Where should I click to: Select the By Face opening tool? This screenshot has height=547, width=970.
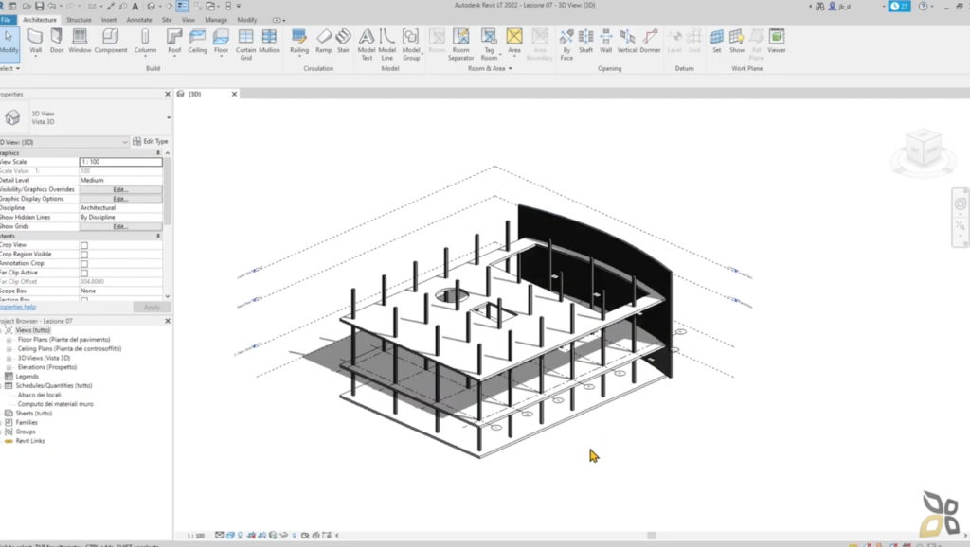[x=566, y=44]
